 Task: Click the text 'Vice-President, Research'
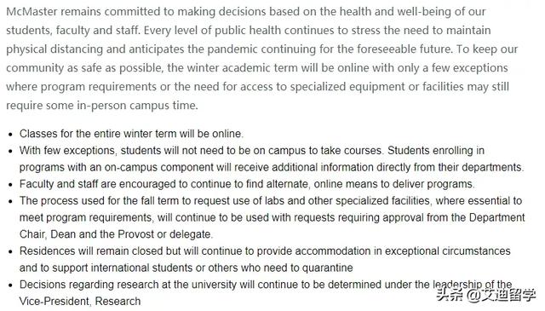point(80,302)
